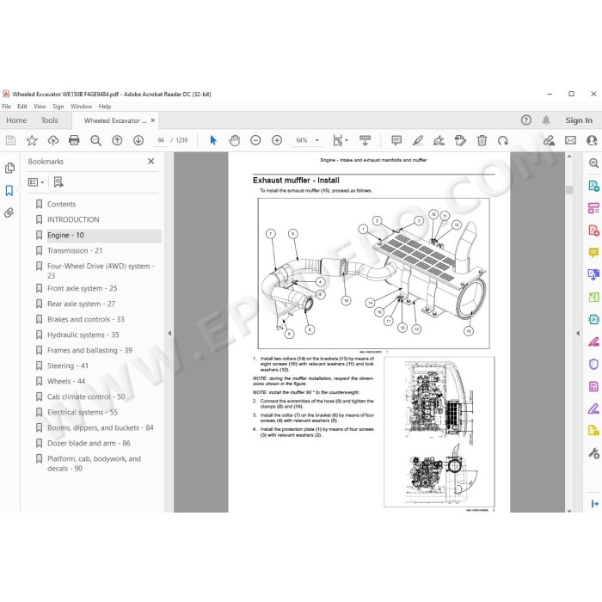Activate the Hand pan tool
Image resolution: width=602 pixels, height=602 pixels.
click(x=234, y=140)
